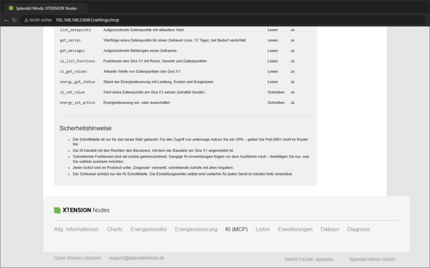Select the Splendid Minds: XTENSION Nodes tab
The height and width of the screenshot is (268, 430).
[46, 8]
